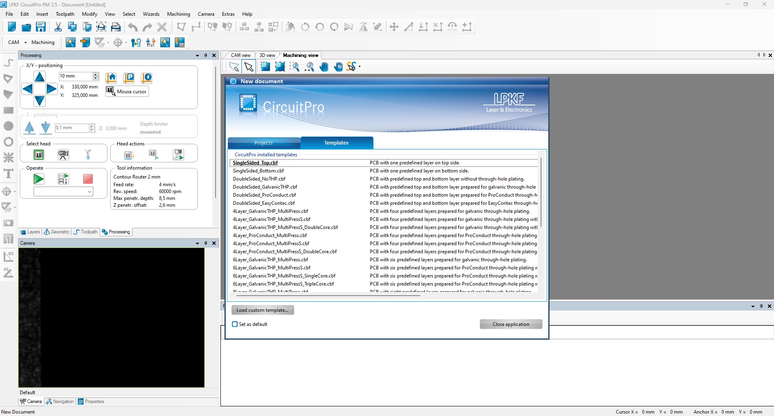Increase the X/Y step size with spinner arrow

(96, 74)
